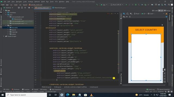Click the next highlighted error down arrow
174x97 pixels.
118,13
